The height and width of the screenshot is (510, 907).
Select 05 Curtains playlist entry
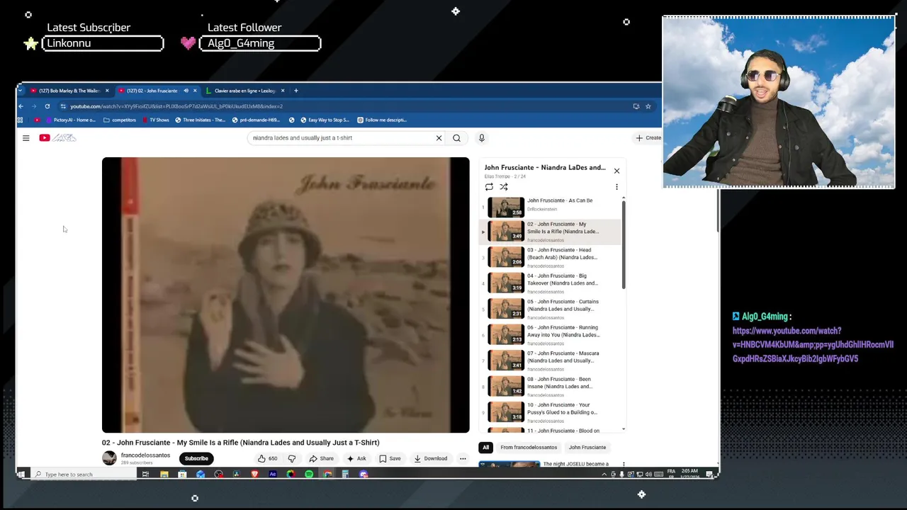pos(551,309)
